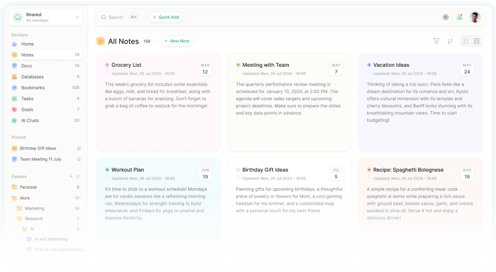The height and width of the screenshot is (272, 496).
Task: Open the Bookmarks section
Action: pyautogui.click(x=32, y=88)
